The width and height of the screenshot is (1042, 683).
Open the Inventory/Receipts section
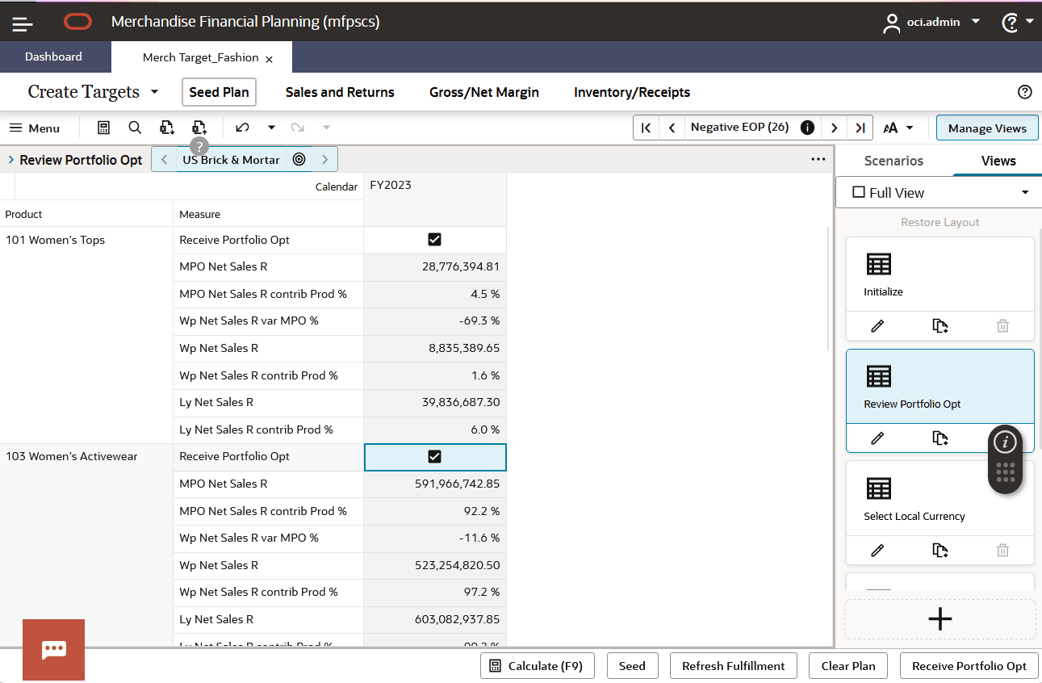click(x=631, y=92)
